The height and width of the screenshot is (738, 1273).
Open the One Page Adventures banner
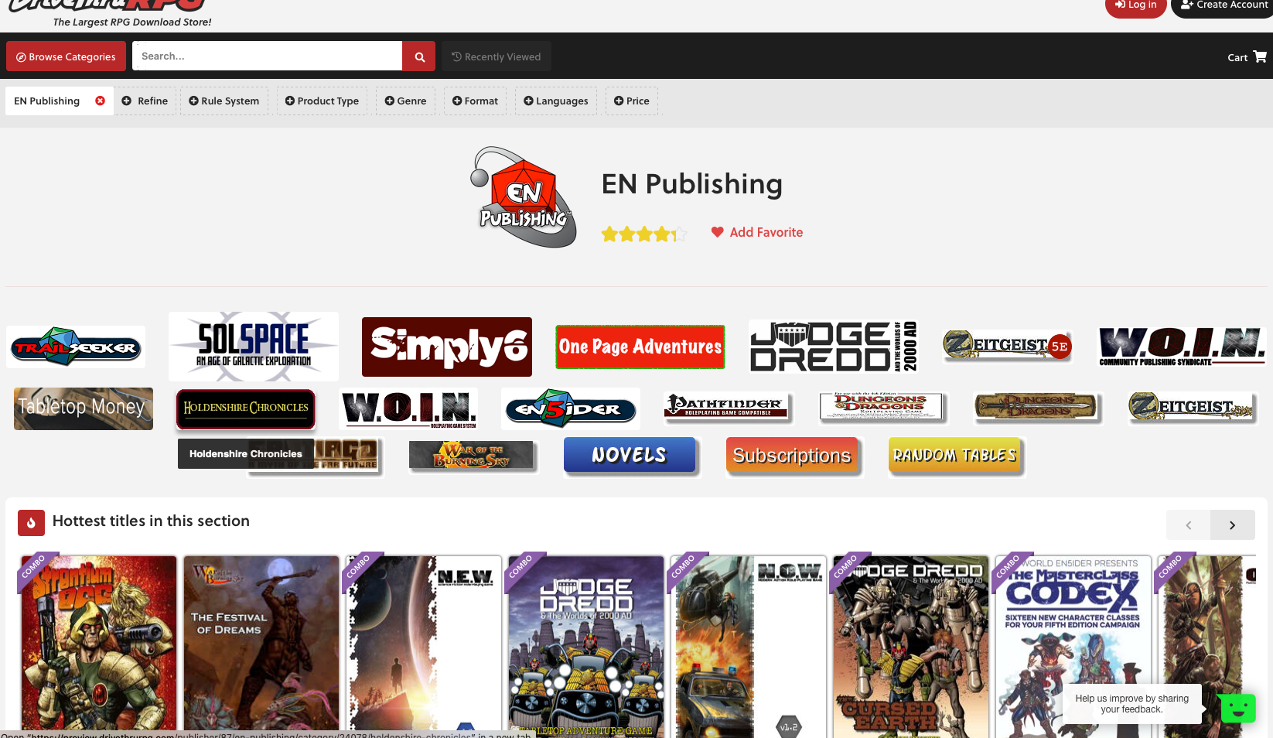click(640, 347)
